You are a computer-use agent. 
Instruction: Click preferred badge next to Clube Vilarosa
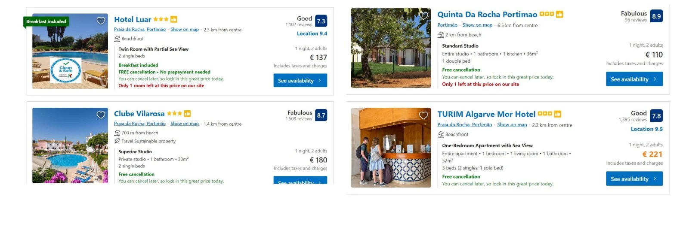[187, 114]
